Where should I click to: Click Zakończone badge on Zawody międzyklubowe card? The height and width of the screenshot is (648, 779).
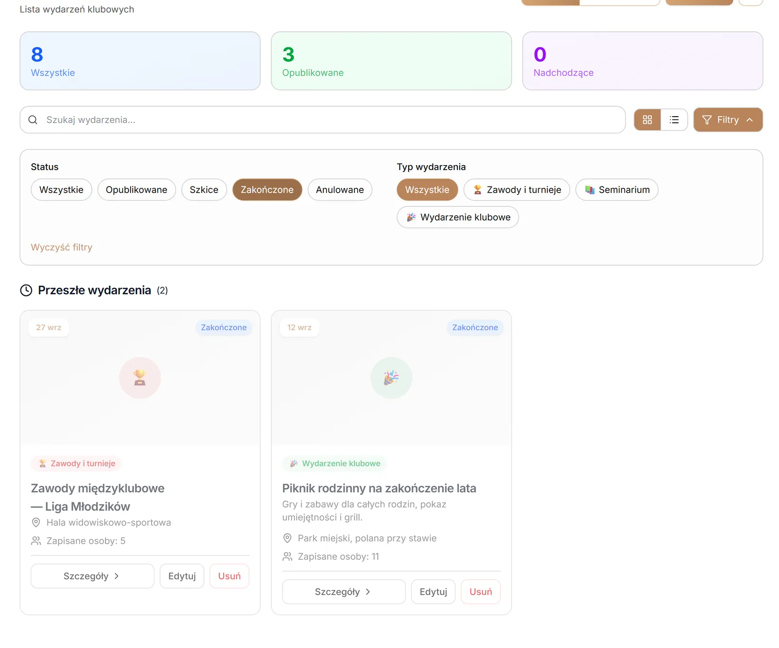[x=224, y=327]
